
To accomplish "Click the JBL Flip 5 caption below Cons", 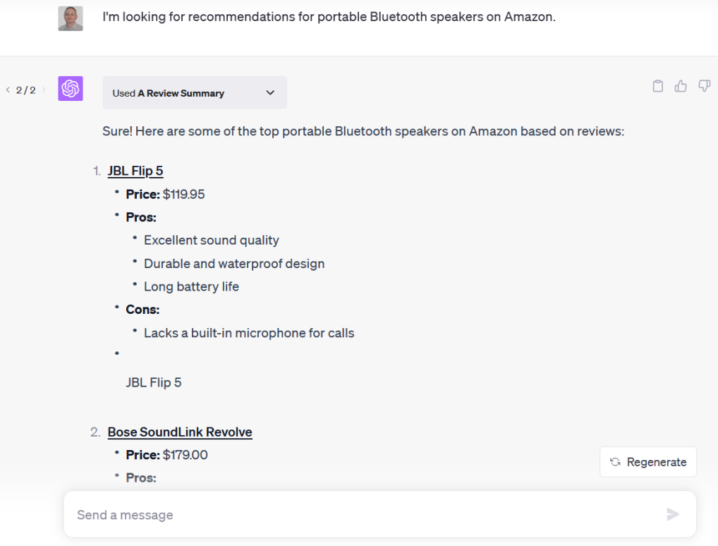I will (154, 382).
